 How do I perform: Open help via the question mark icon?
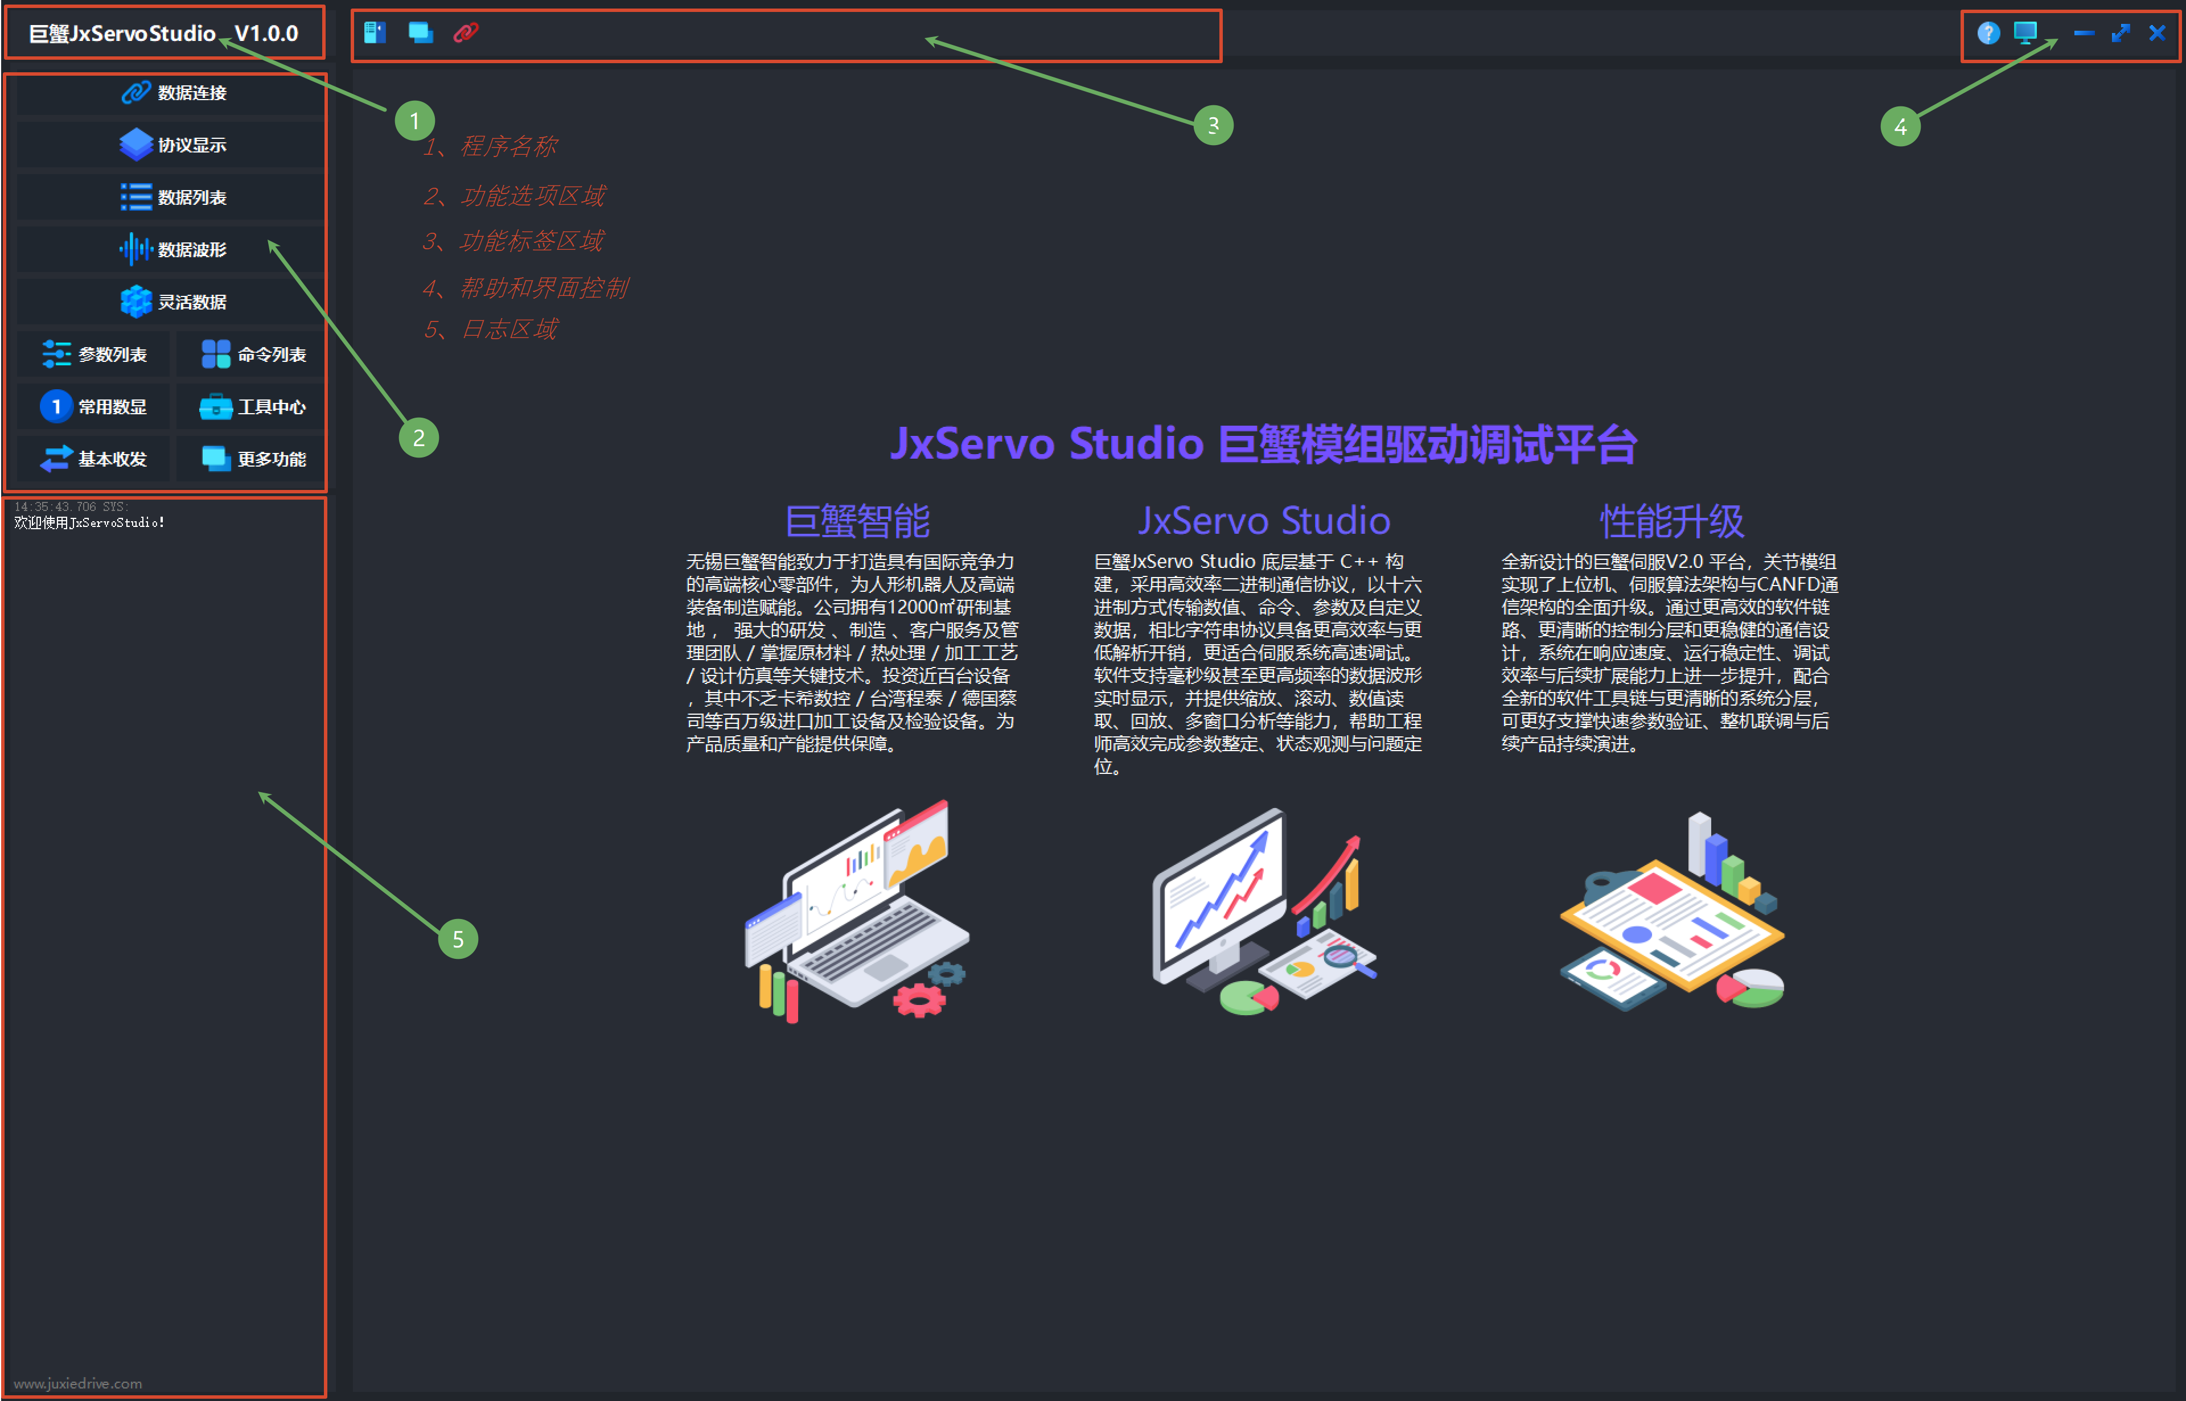coord(1988,34)
